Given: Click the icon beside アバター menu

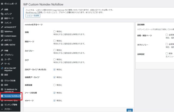Looking at the screenshot, I should click(x=2, y=109).
